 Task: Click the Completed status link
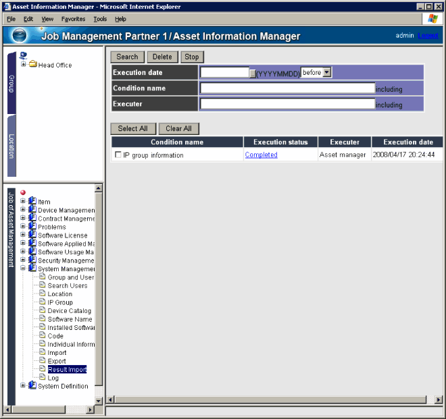(x=261, y=155)
